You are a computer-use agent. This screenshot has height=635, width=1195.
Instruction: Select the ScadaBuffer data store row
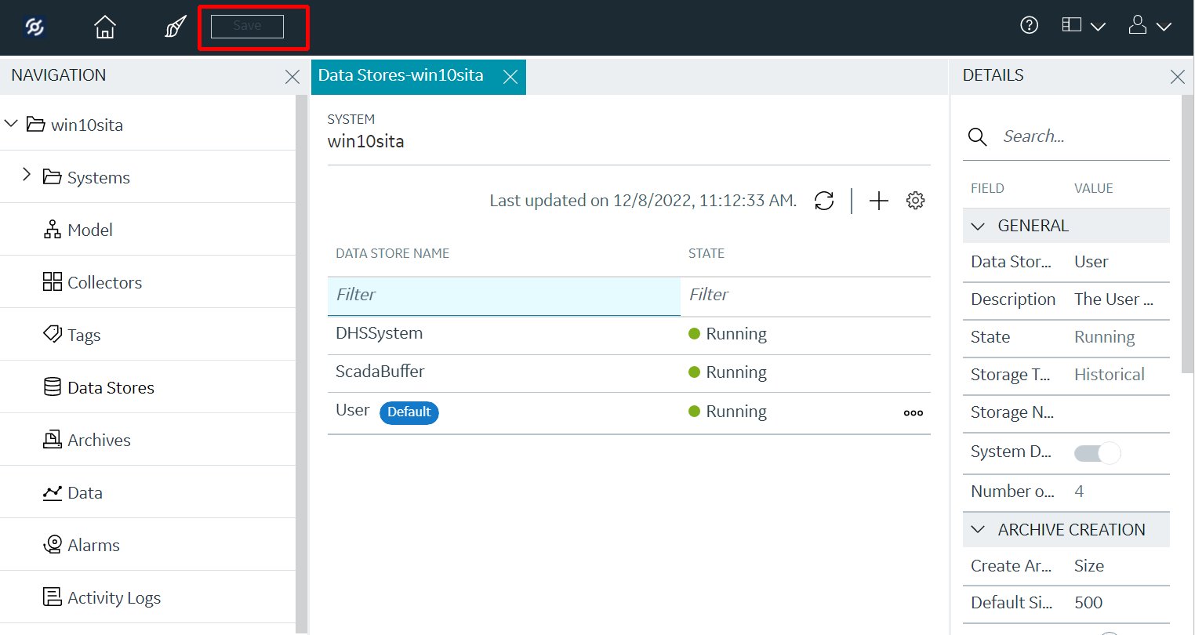pyautogui.click(x=629, y=373)
